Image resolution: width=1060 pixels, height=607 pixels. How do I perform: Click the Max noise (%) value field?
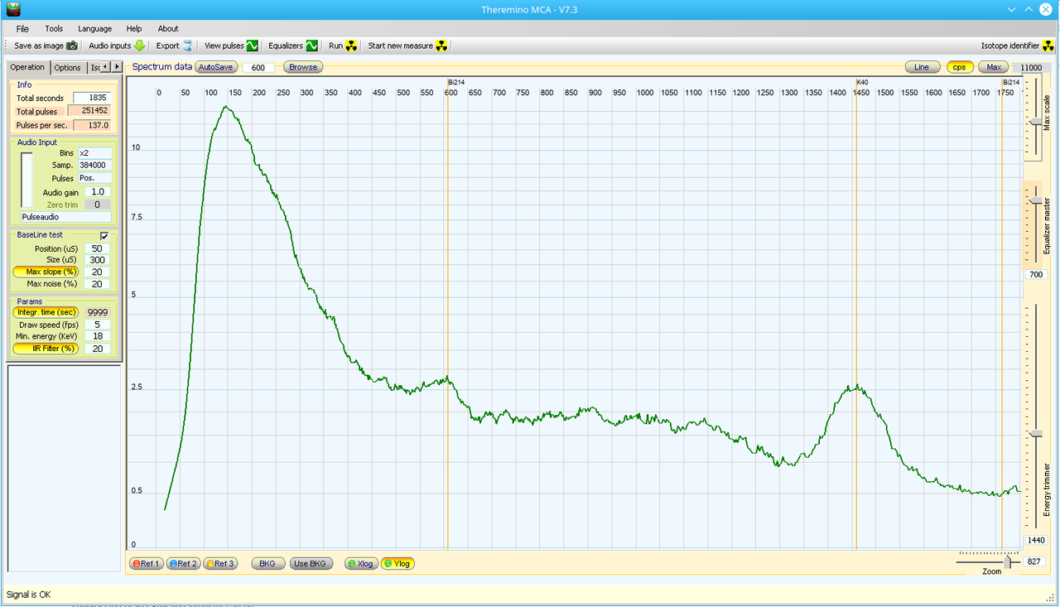pyautogui.click(x=97, y=284)
